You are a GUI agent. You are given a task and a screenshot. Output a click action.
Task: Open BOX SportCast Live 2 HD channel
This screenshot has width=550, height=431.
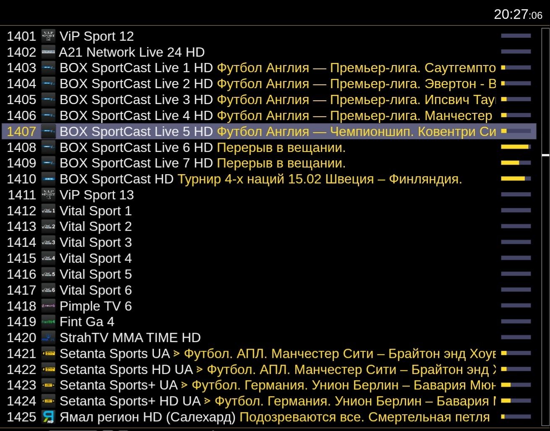[x=269, y=84]
